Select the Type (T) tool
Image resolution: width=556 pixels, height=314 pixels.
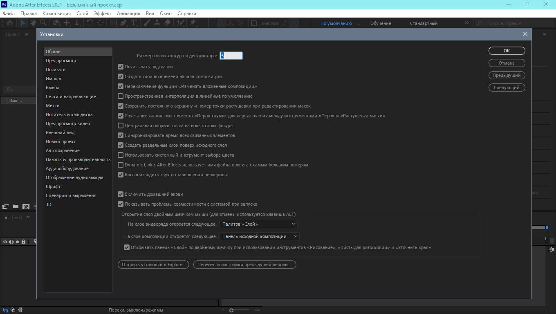click(134, 23)
